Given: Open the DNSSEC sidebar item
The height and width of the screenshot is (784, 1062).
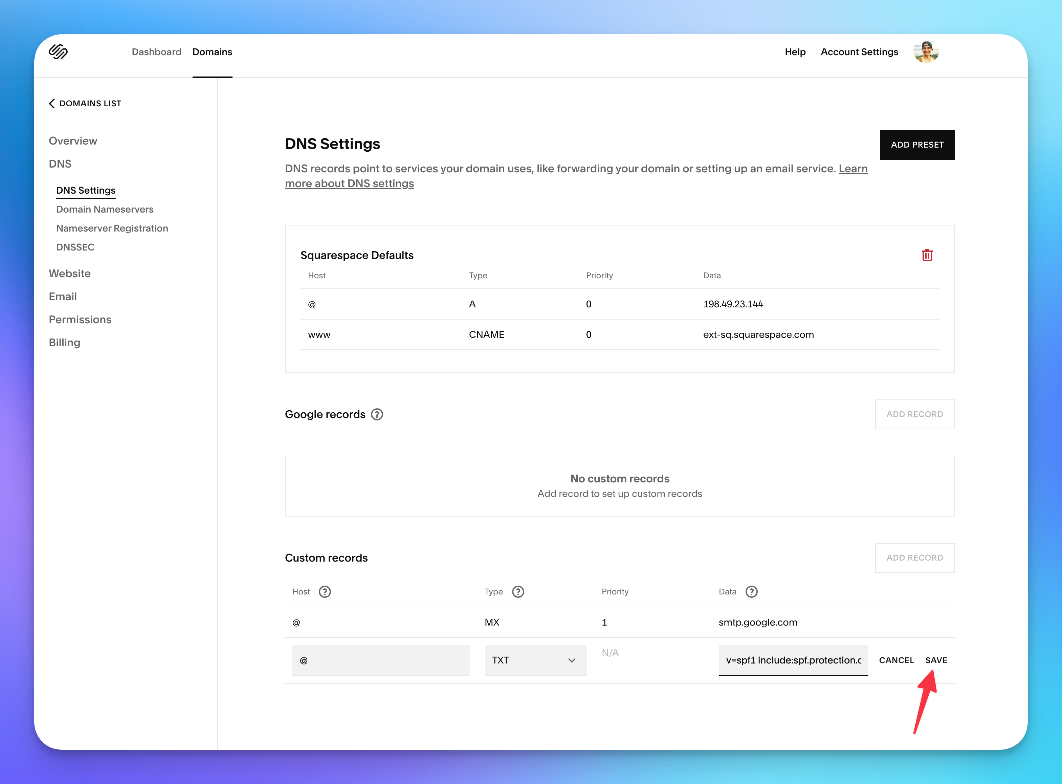Looking at the screenshot, I should point(75,247).
